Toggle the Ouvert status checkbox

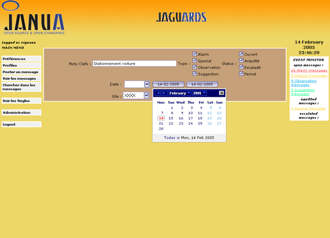tap(241, 54)
